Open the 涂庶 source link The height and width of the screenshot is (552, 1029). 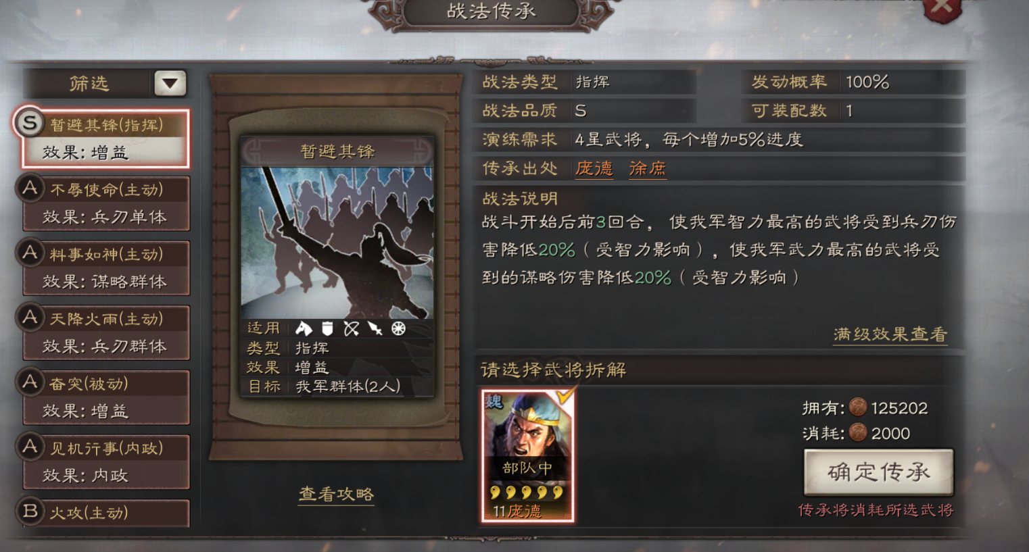point(647,169)
